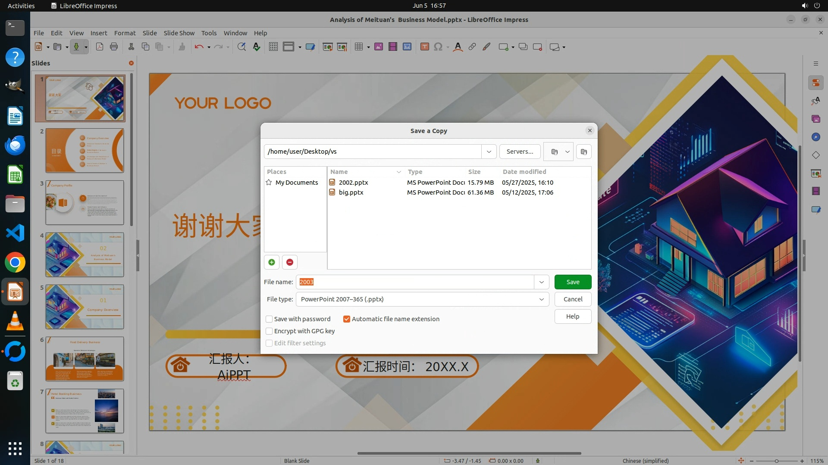Check Encrypt with GPG key

pos(269,331)
